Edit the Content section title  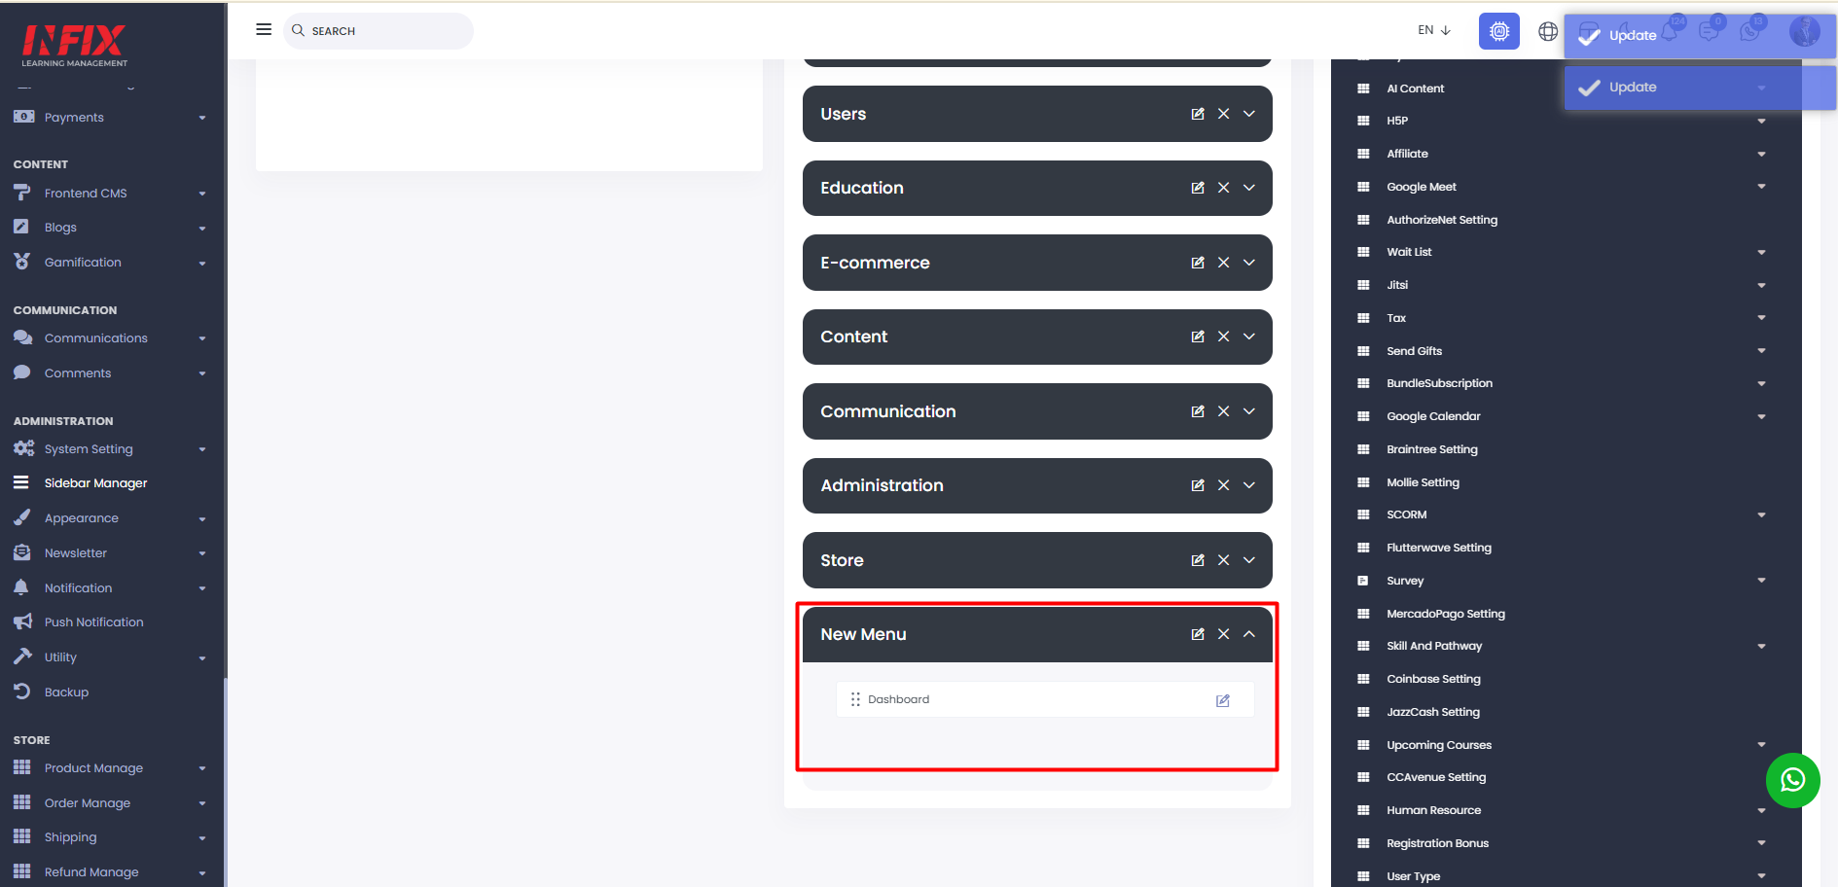point(1198,337)
